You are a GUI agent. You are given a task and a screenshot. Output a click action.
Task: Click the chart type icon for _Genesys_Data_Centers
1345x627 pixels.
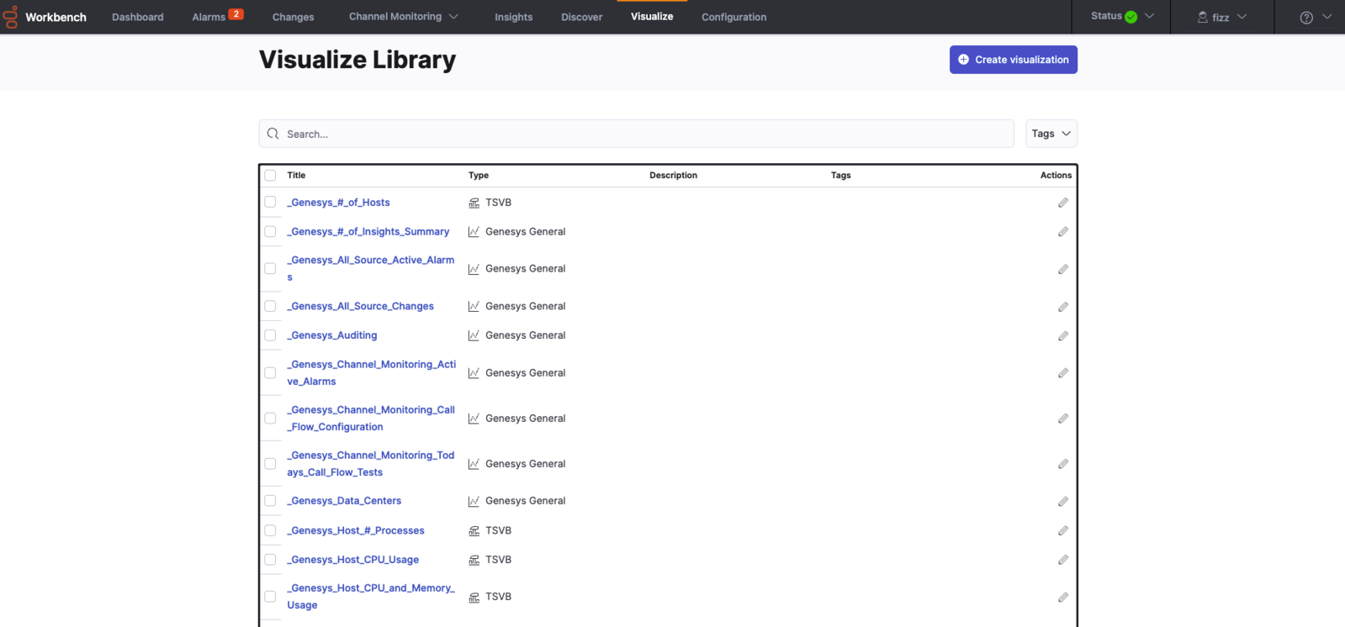tap(474, 501)
